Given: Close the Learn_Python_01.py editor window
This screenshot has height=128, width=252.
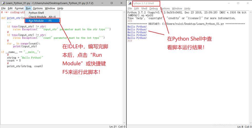Looking at the screenshot, I should click(121, 3).
